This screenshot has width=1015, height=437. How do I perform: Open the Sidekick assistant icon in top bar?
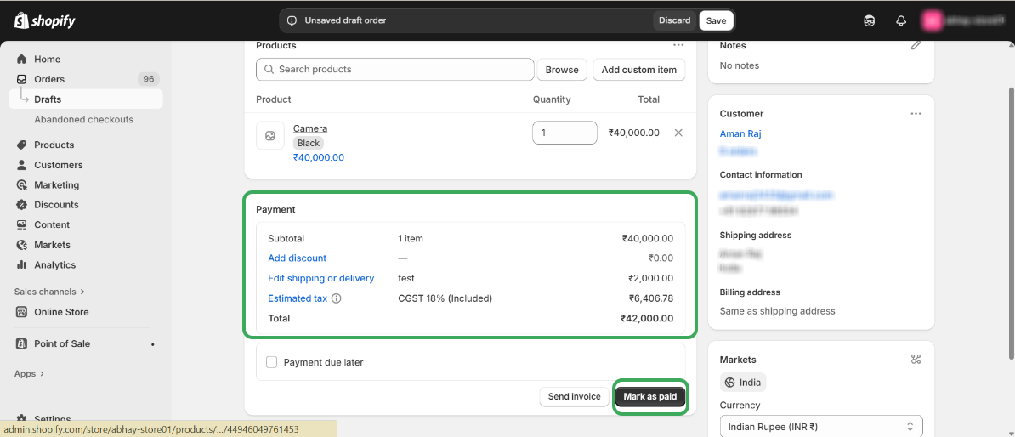pyautogui.click(x=870, y=20)
